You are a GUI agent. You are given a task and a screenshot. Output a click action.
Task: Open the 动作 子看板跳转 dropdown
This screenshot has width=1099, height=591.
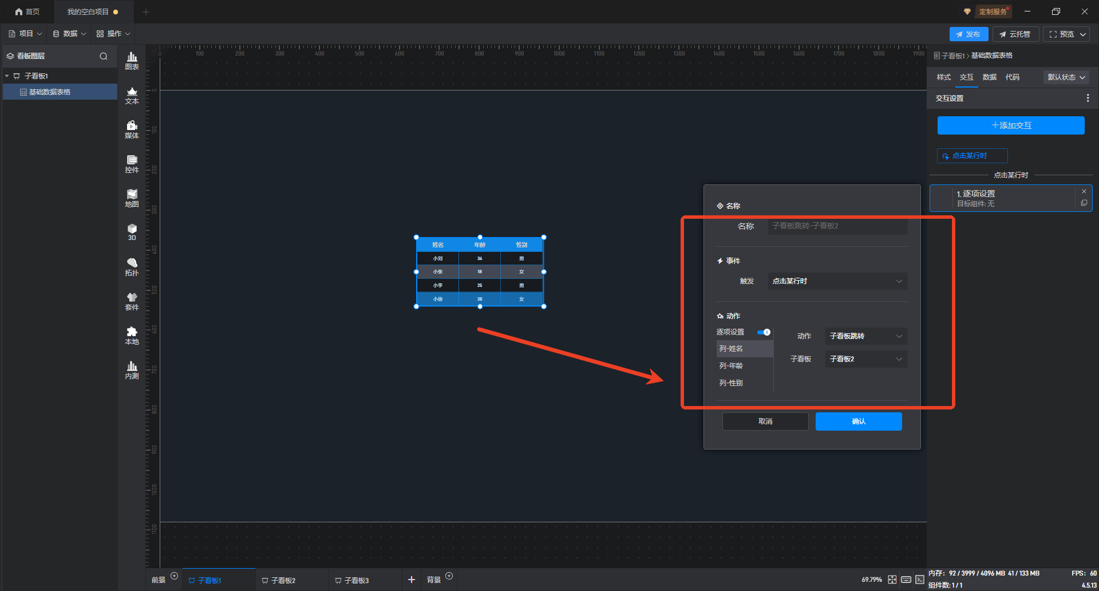[x=865, y=336]
